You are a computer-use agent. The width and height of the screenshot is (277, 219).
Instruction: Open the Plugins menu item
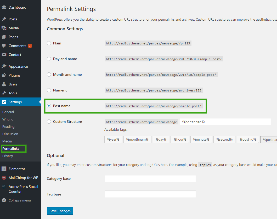pos(14,75)
